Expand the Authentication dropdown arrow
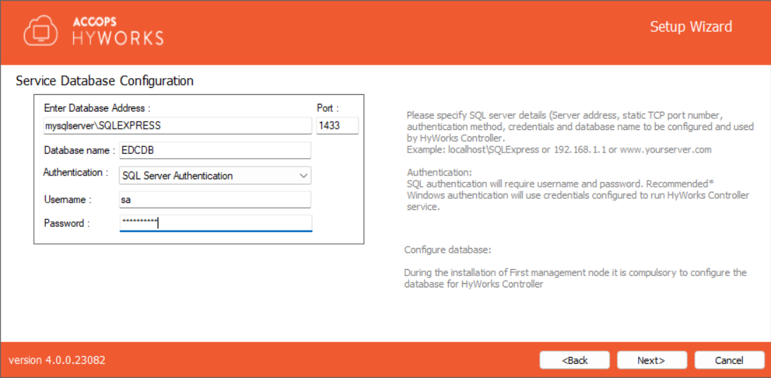Image resolution: width=771 pixels, height=378 pixels. coord(303,176)
